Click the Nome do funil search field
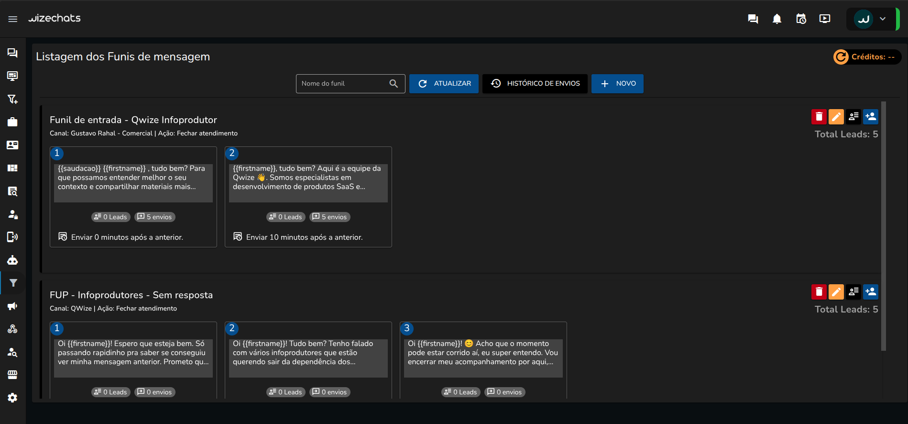This screenshot has height=424, width=908. pyautogui.click(x=350, y=84)
